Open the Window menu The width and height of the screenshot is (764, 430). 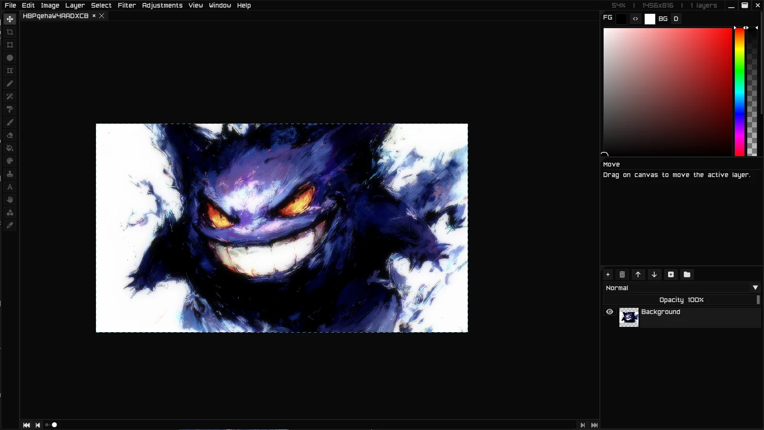pyautogui.click(x=220, y=5)
